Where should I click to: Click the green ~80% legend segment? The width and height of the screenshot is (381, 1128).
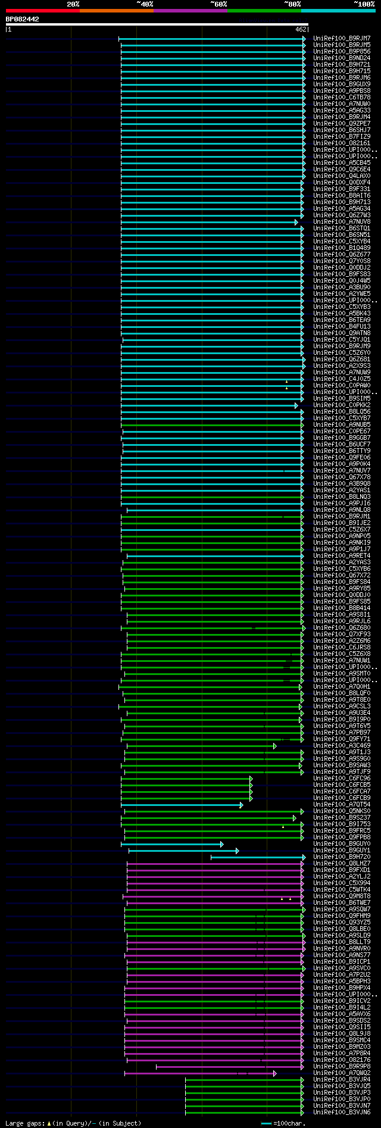point(264,11)
